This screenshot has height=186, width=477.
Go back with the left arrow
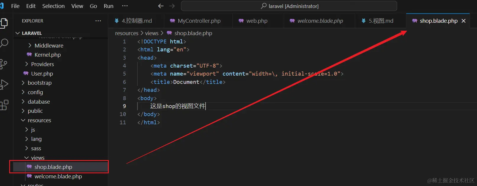(x=161, y=6)
